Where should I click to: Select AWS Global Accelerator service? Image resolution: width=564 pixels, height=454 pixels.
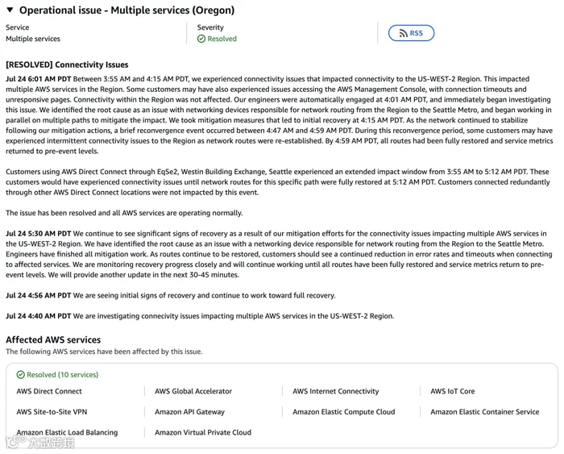point(193,391)
